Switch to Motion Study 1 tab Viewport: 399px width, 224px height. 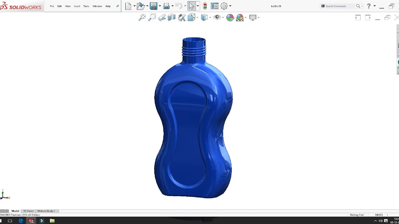(x=46, y=211)
